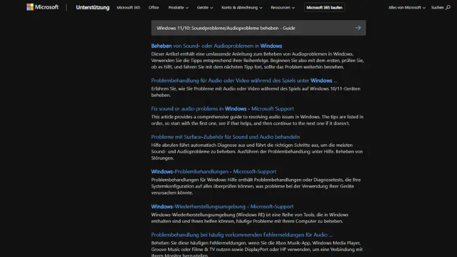The image size is (457, 257).
Task: Click text 'Erfahren Sie, wie Sie Probleme mit Audio'
Action: (195, 88)
